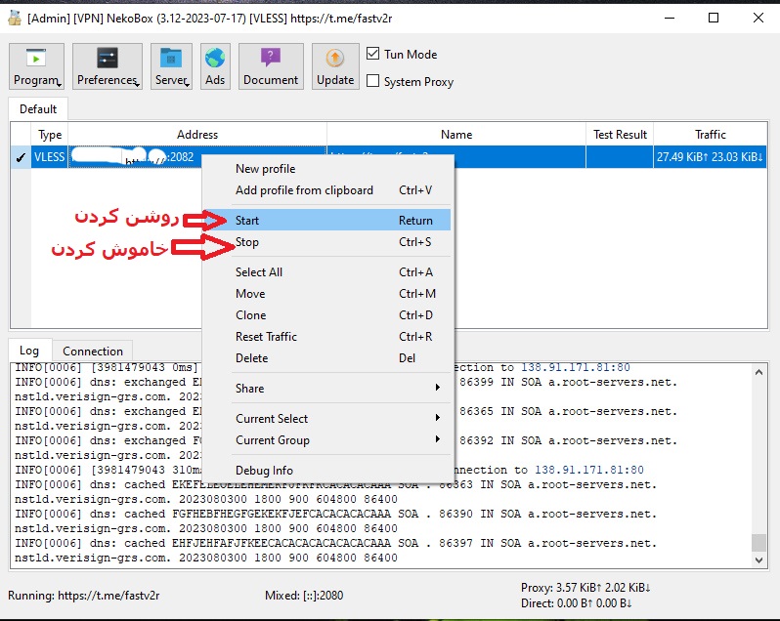
Task: Click the log scrollbar down arrow
Action: tap(758, 559)
